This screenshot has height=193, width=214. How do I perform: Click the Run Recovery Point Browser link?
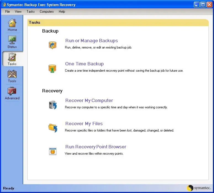point(96,147)
